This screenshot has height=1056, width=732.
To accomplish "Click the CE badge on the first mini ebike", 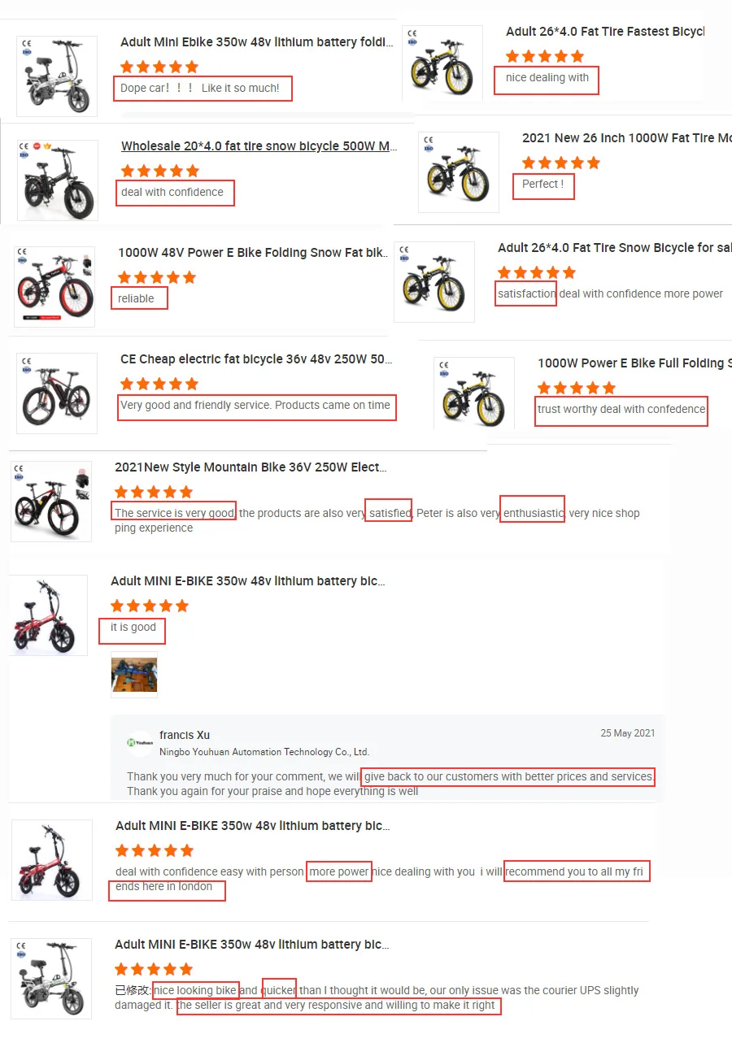I will click(27, 42).
